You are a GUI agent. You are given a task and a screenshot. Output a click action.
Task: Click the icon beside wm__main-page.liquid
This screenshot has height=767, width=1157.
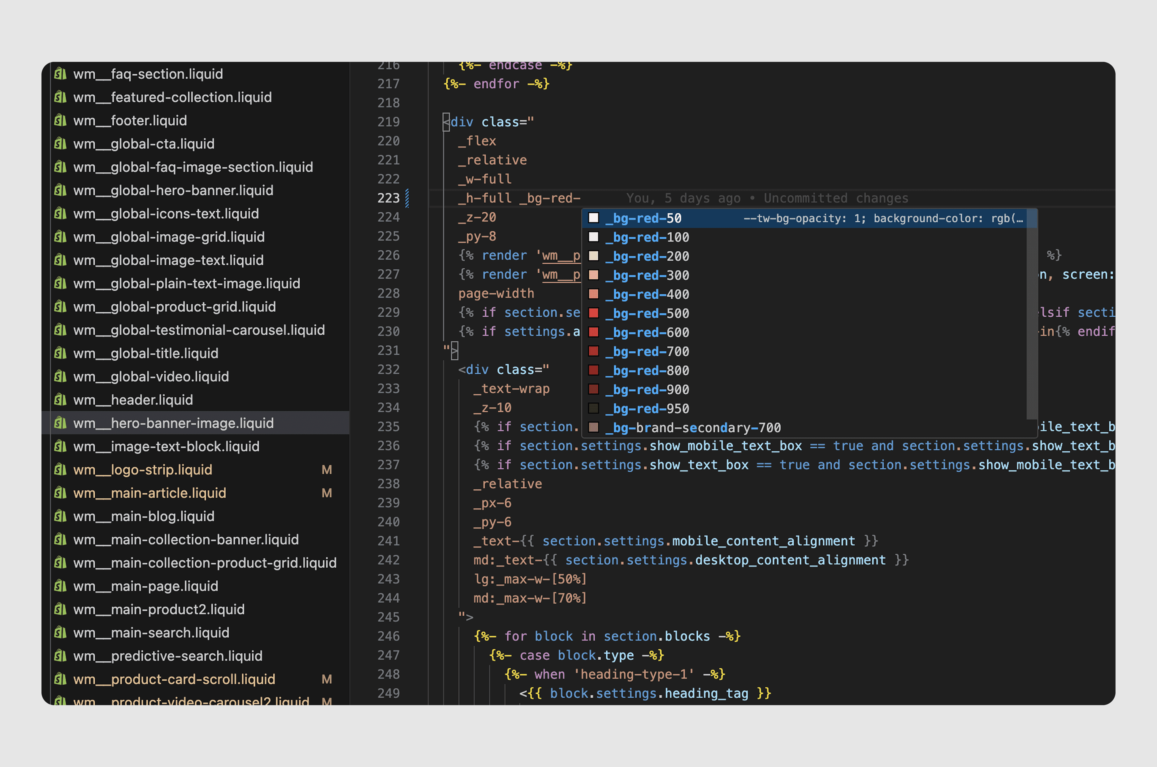(60, 586)
